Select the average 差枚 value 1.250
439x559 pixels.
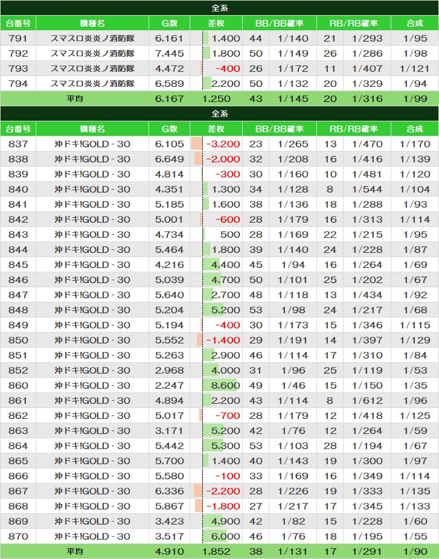[216, 99]
